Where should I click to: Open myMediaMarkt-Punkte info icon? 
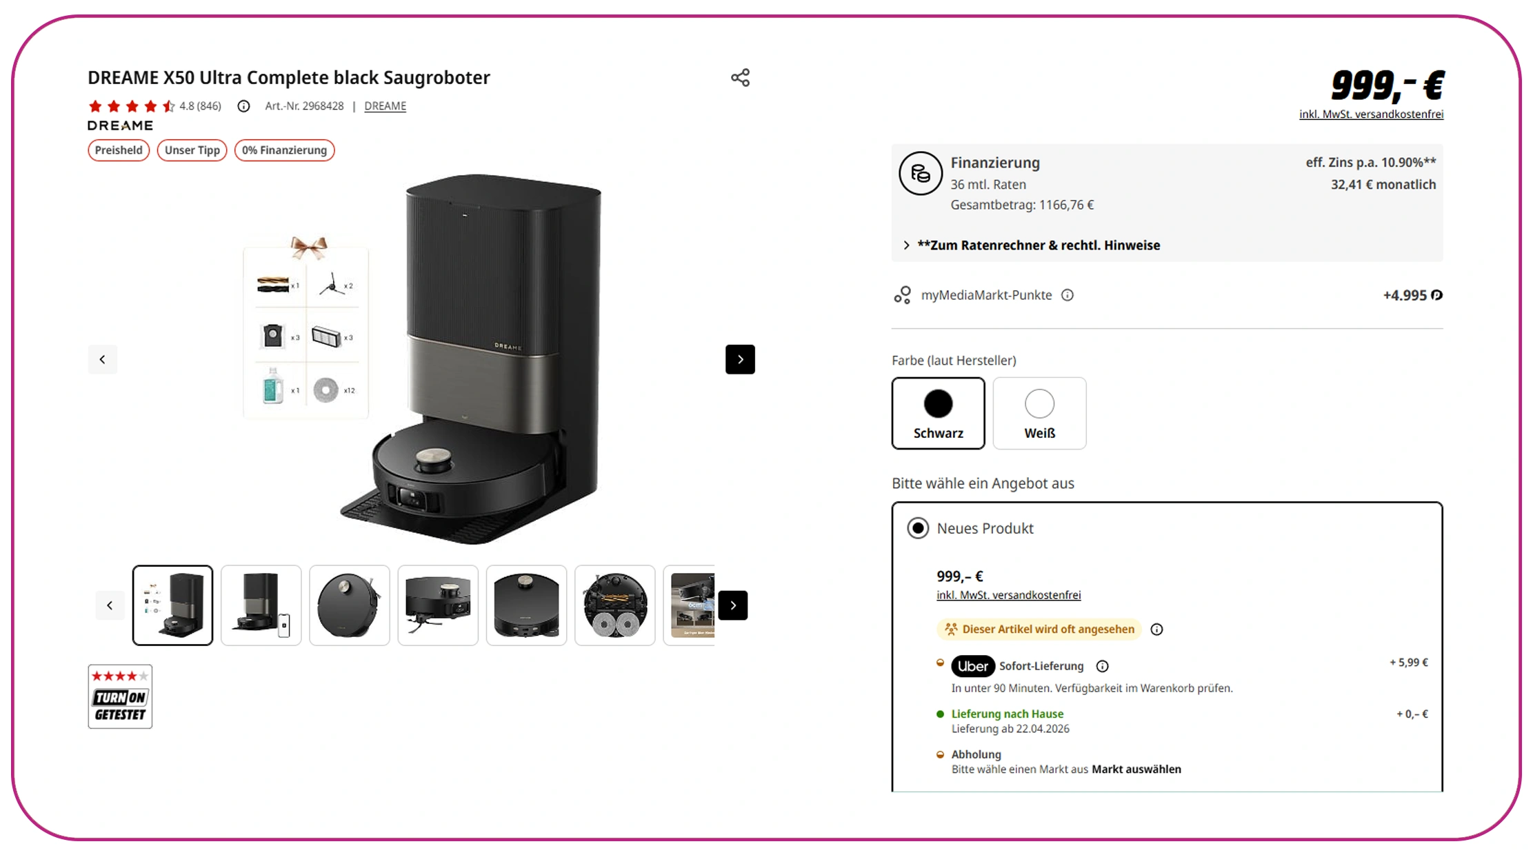(x=1068, y=295)
